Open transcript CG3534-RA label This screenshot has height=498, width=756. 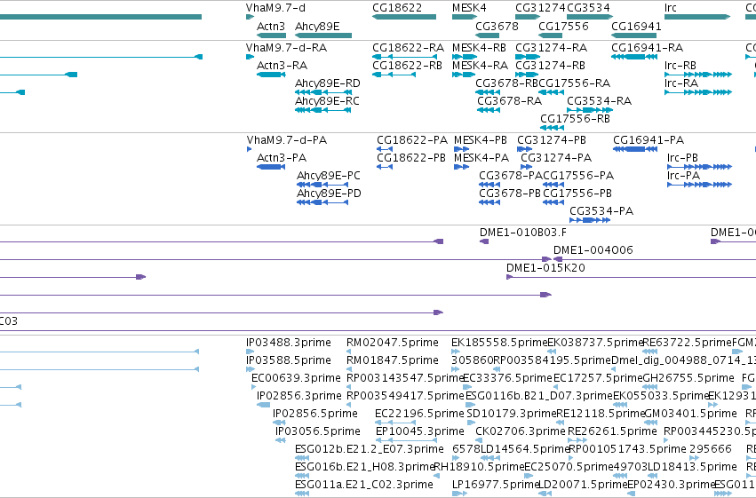[x=599, y=100]
